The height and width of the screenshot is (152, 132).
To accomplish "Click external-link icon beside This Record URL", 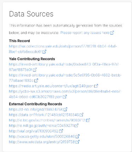I will (44, 52).
